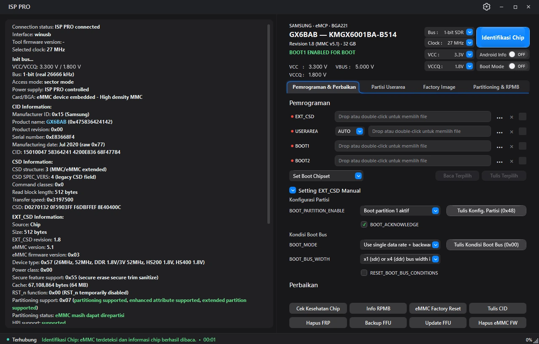Clear the BOOT2 file with X icon
The image size is (539, 344).
tap(512, 161)
